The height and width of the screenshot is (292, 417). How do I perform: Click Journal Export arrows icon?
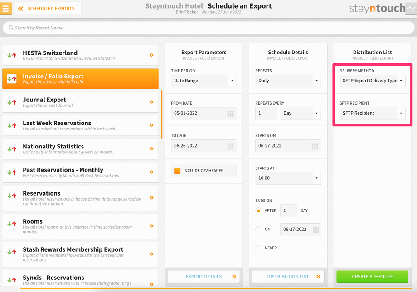(12, 102)
